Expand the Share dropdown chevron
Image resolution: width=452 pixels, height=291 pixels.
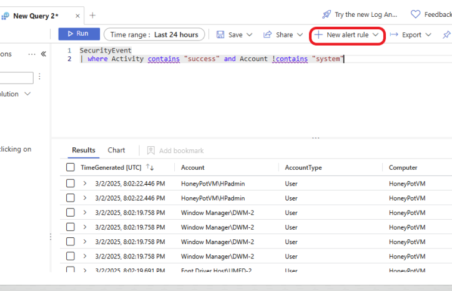pyautogui.click(x=300, y=34)
